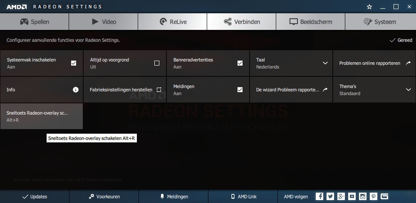The width and height of the screenshot is (416, 203).
Task: Click 'meer informatie over AMD Radeon-software' link
Action: (68, 180)
